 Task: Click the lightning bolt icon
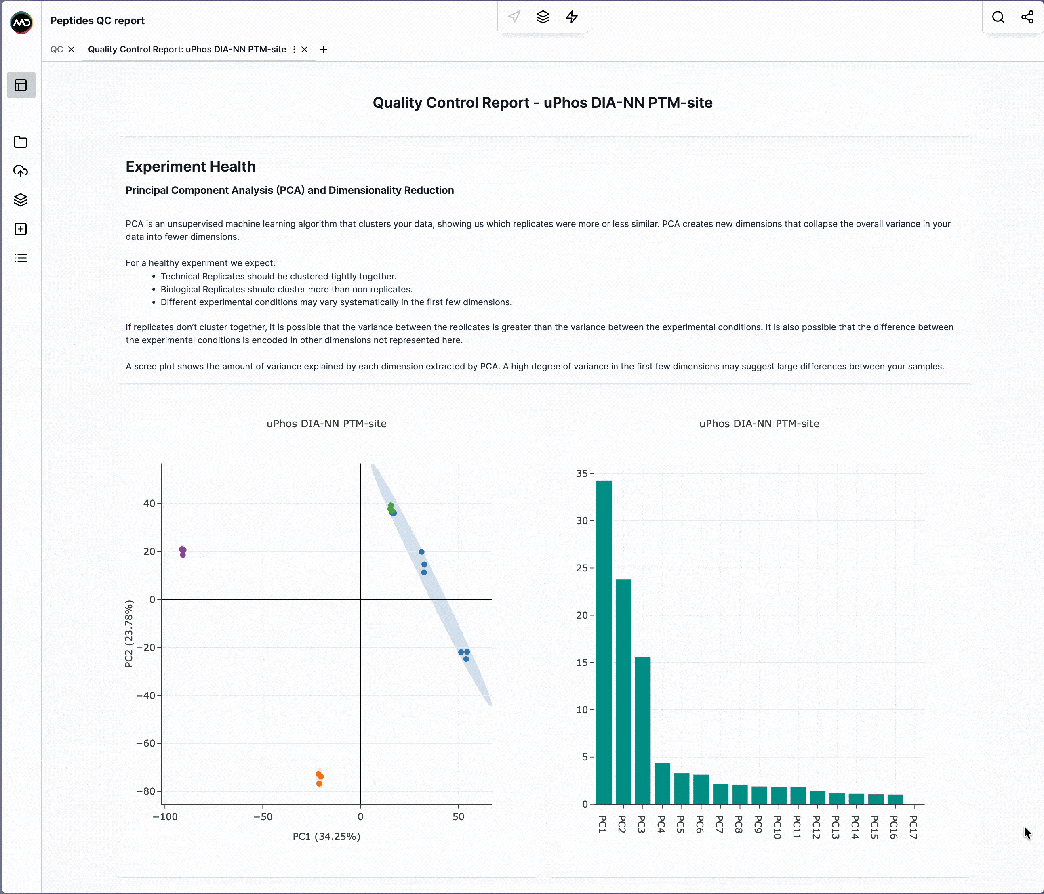pyautogui.click(x=571, y=17)
